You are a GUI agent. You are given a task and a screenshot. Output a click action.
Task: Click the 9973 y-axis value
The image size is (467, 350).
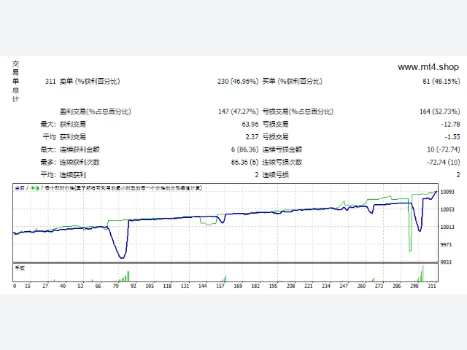pos(446,245)
